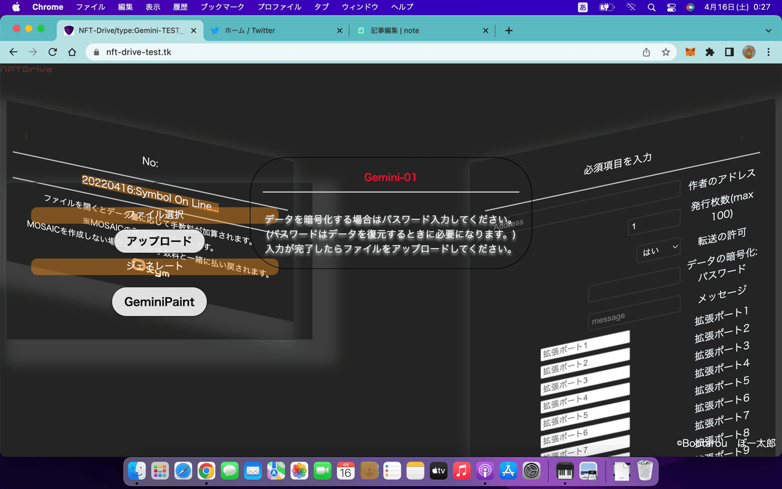Open the Chrome three-dot menu

coord(768,52)
